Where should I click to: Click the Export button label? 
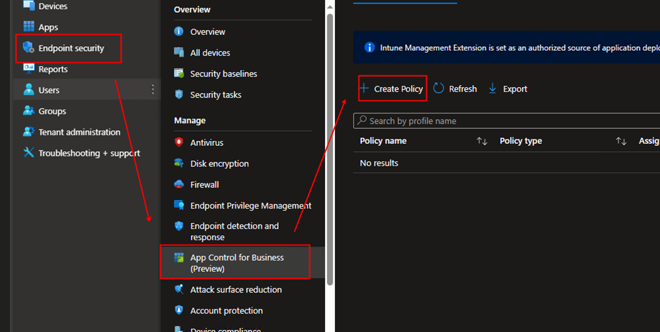pos(515,89)
